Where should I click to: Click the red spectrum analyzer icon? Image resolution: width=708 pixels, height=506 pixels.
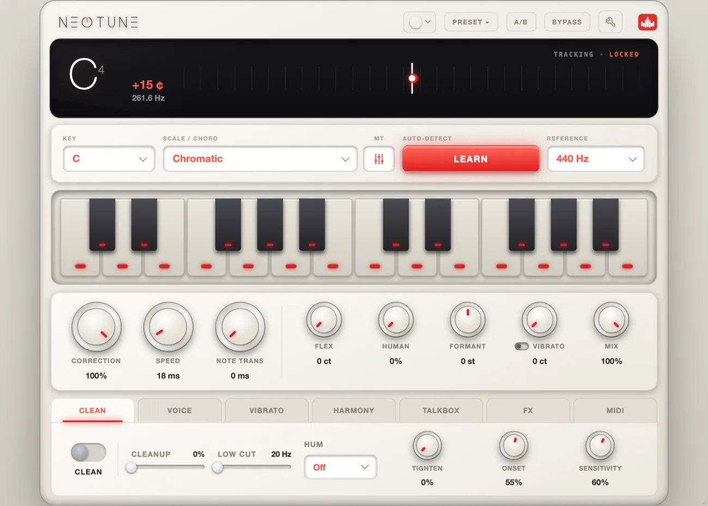point(648,22)
